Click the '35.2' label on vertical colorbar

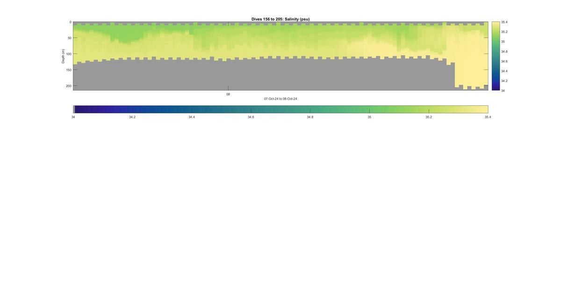pyautogui.click(x=504, y=32)
